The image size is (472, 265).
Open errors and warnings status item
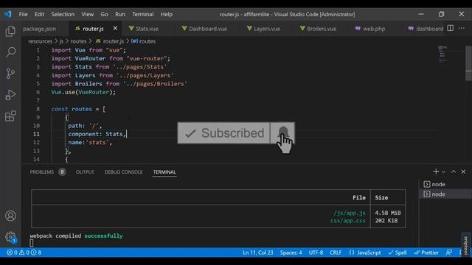pyautogui.click(x=24, y=252)
